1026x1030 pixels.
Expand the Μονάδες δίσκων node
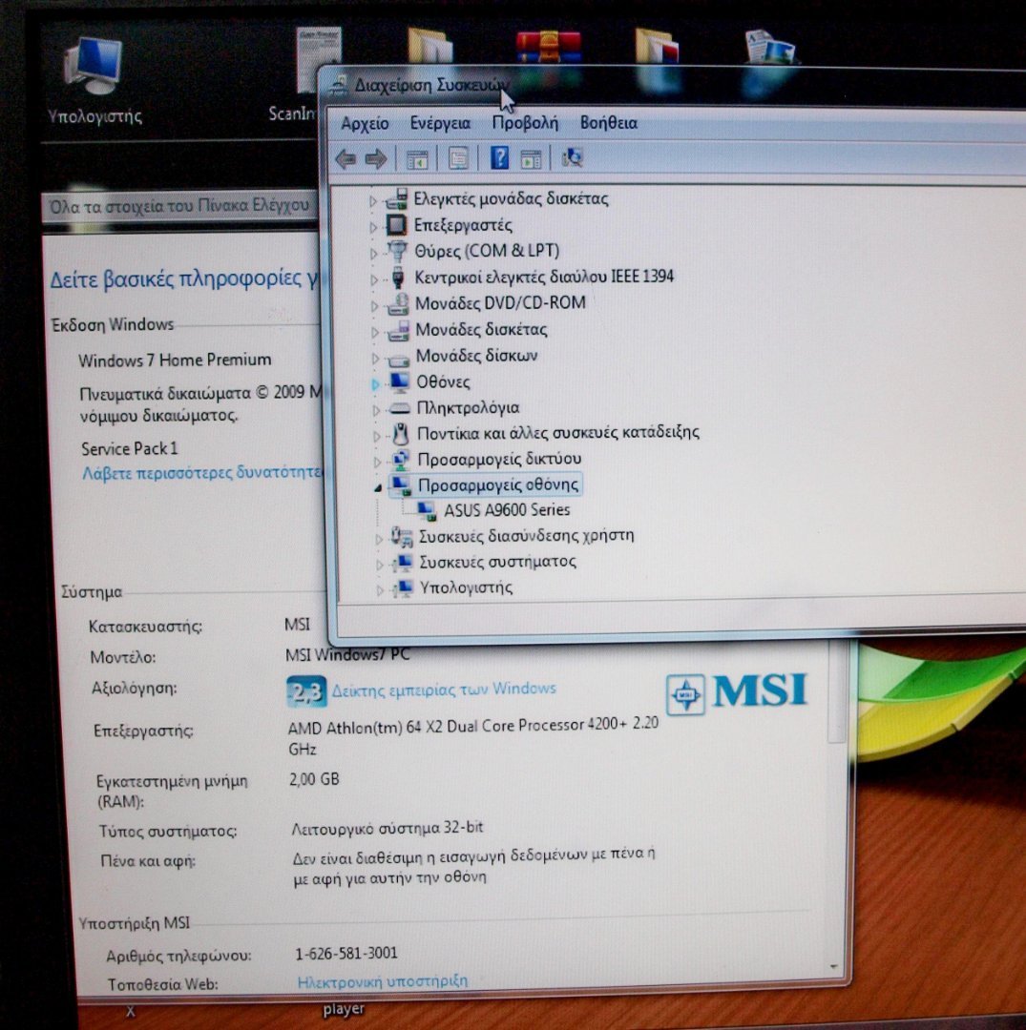pos(375,358)
